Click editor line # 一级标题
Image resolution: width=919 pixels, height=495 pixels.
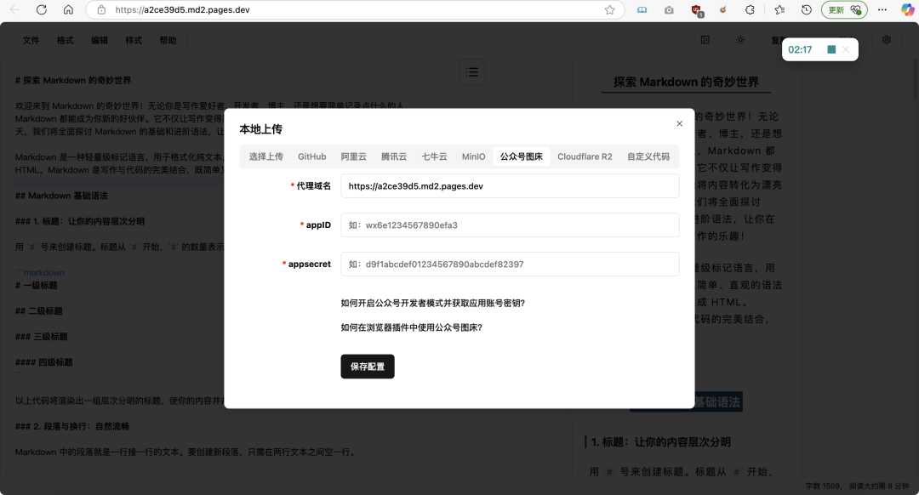[37, 285]
